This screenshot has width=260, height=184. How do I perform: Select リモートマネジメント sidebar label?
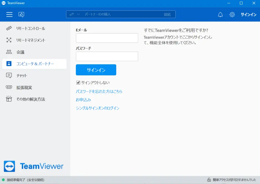(31, 40)
